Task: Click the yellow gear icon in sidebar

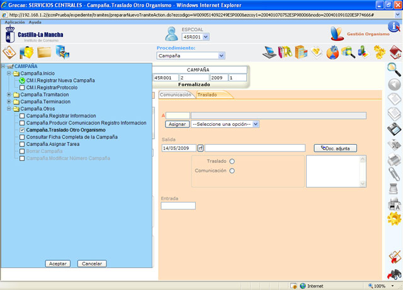Action: click(394, 218)
